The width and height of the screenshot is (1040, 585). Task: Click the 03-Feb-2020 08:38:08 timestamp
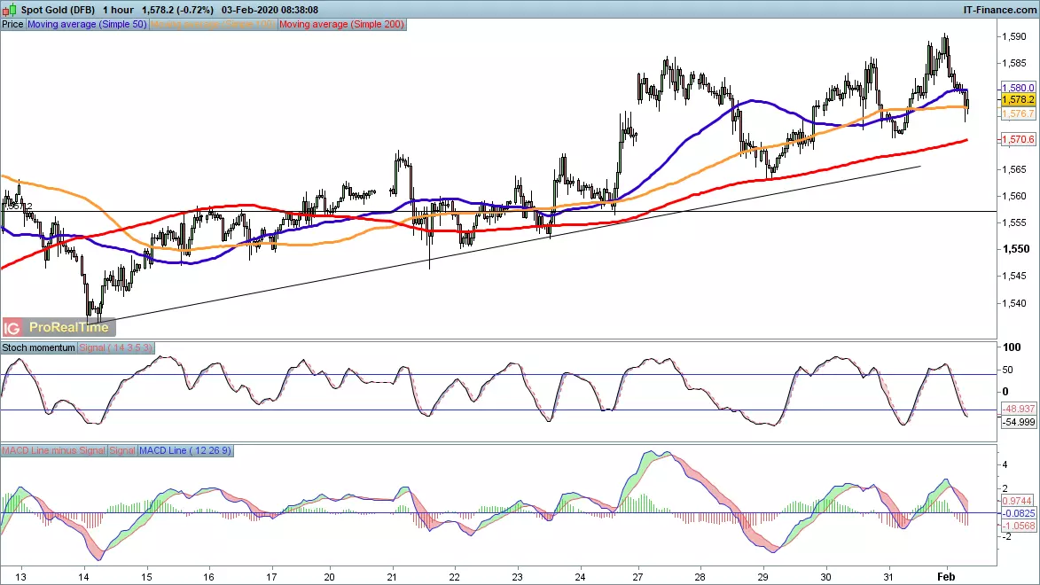(x=270, y=10)
